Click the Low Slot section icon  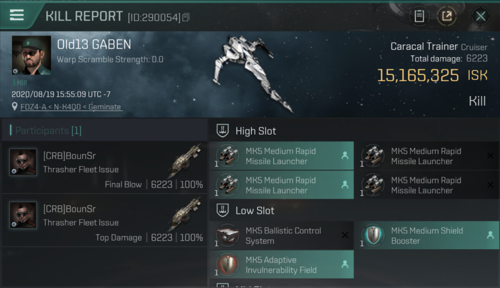[223, 210]
